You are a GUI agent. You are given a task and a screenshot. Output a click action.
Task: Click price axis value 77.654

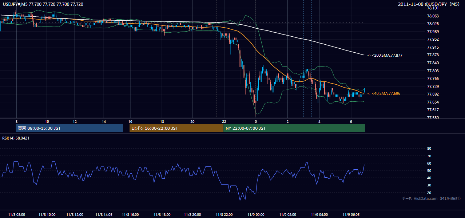click(433, 102)
